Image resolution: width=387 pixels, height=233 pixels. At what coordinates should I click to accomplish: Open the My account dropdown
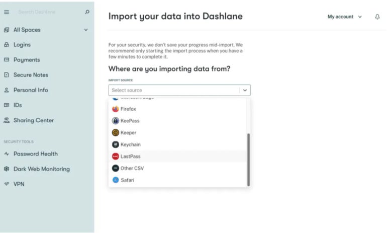point(344,17)
